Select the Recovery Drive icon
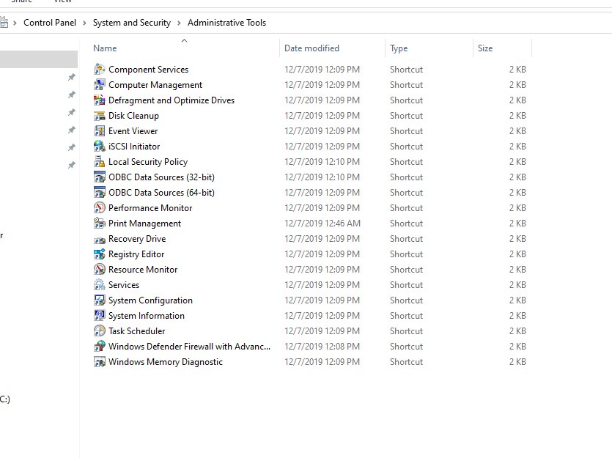The image size is (612, 458). pos(100,239)
